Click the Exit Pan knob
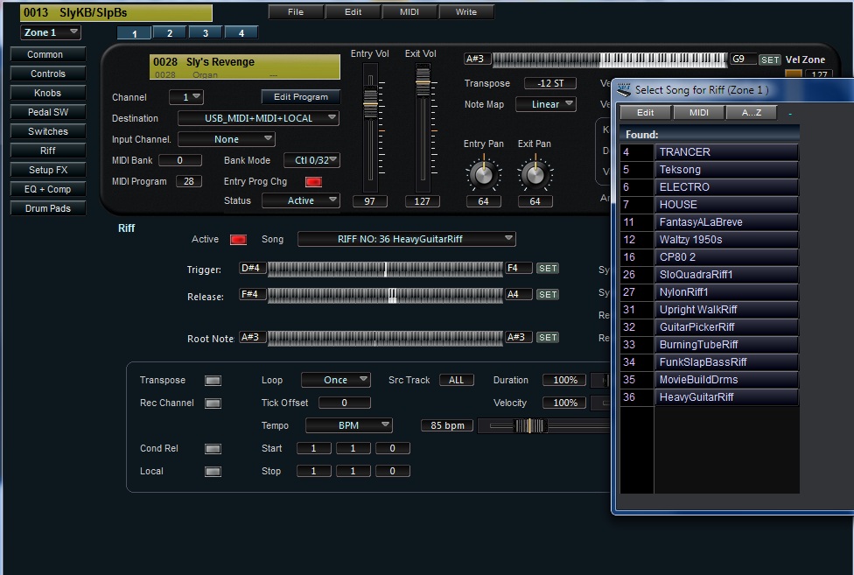 [x=534, y=174]
